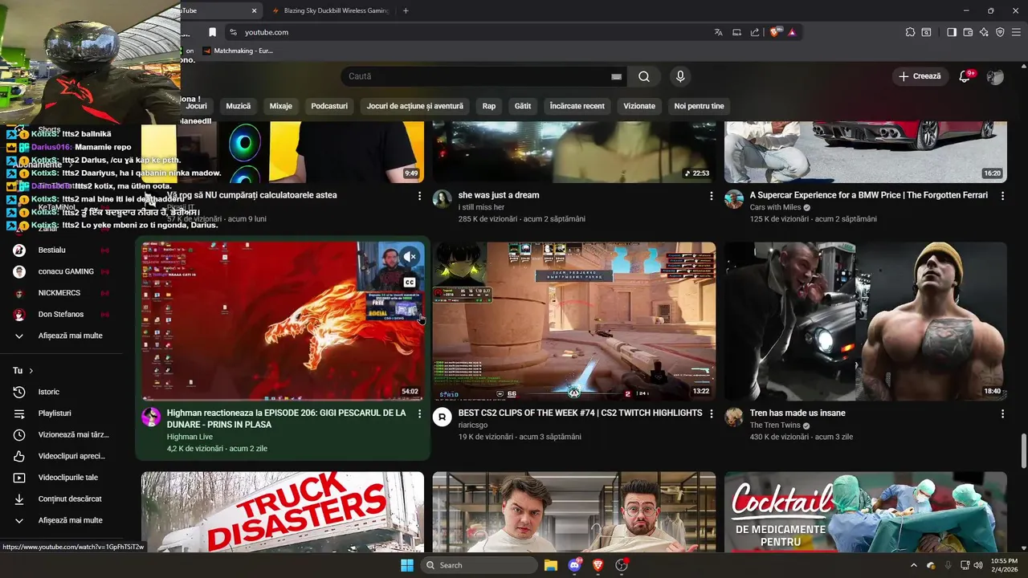
Task: Show hidden system tray icons
Action: click(x=914, y=565)
